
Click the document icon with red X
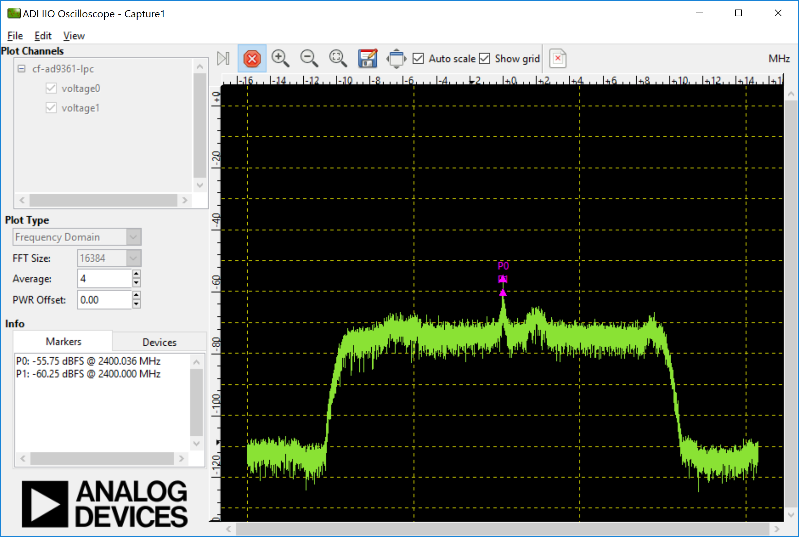point(558,58)
